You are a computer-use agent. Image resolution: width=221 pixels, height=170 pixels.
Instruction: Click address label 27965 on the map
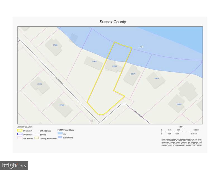point(62,105)
